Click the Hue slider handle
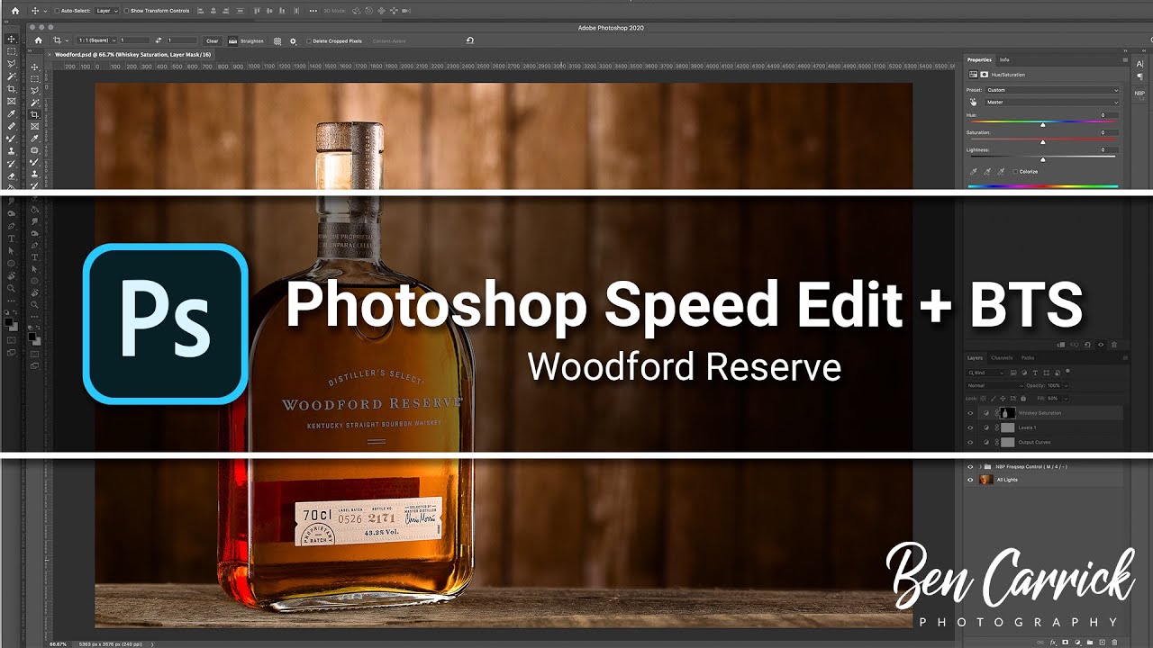 [x=1042, y=124]
